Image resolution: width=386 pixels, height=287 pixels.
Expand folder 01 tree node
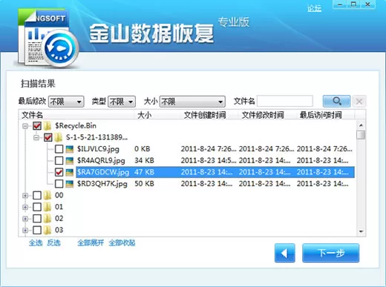pyautogui.click(x=25, y=207)
